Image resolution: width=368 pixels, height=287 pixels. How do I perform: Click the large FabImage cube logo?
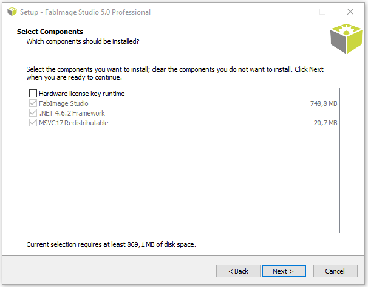click(x=346, y=38)
